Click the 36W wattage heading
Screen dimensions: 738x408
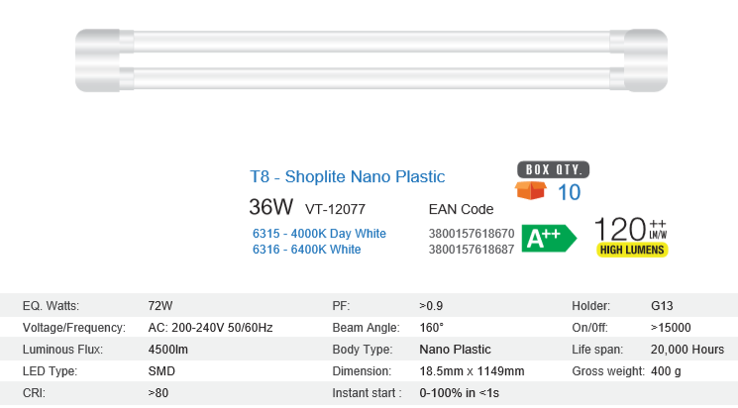click(x=271, y=208)
